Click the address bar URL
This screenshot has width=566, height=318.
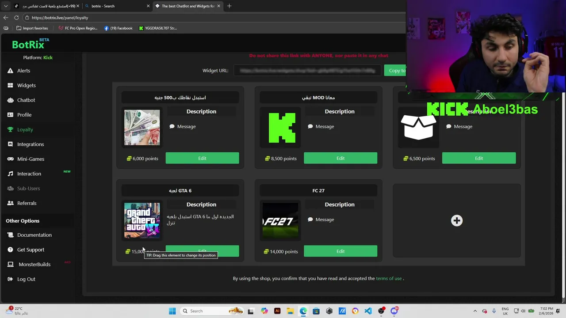point(60,18)
